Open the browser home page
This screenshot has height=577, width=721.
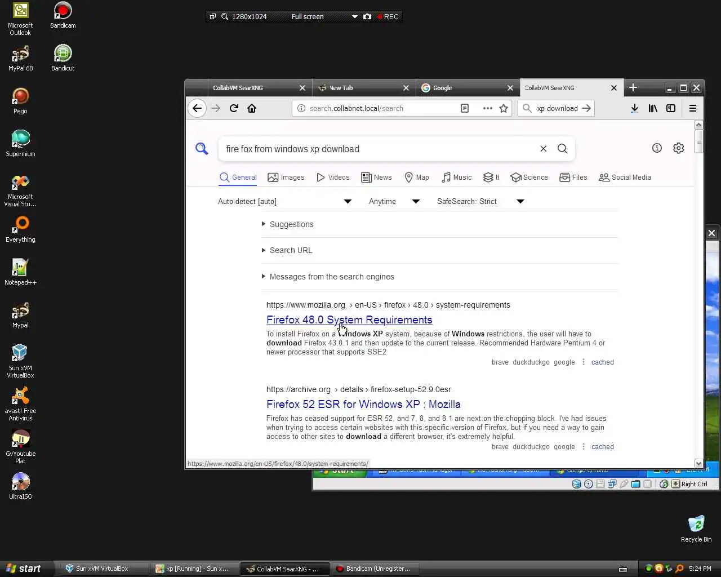[252, 108]
